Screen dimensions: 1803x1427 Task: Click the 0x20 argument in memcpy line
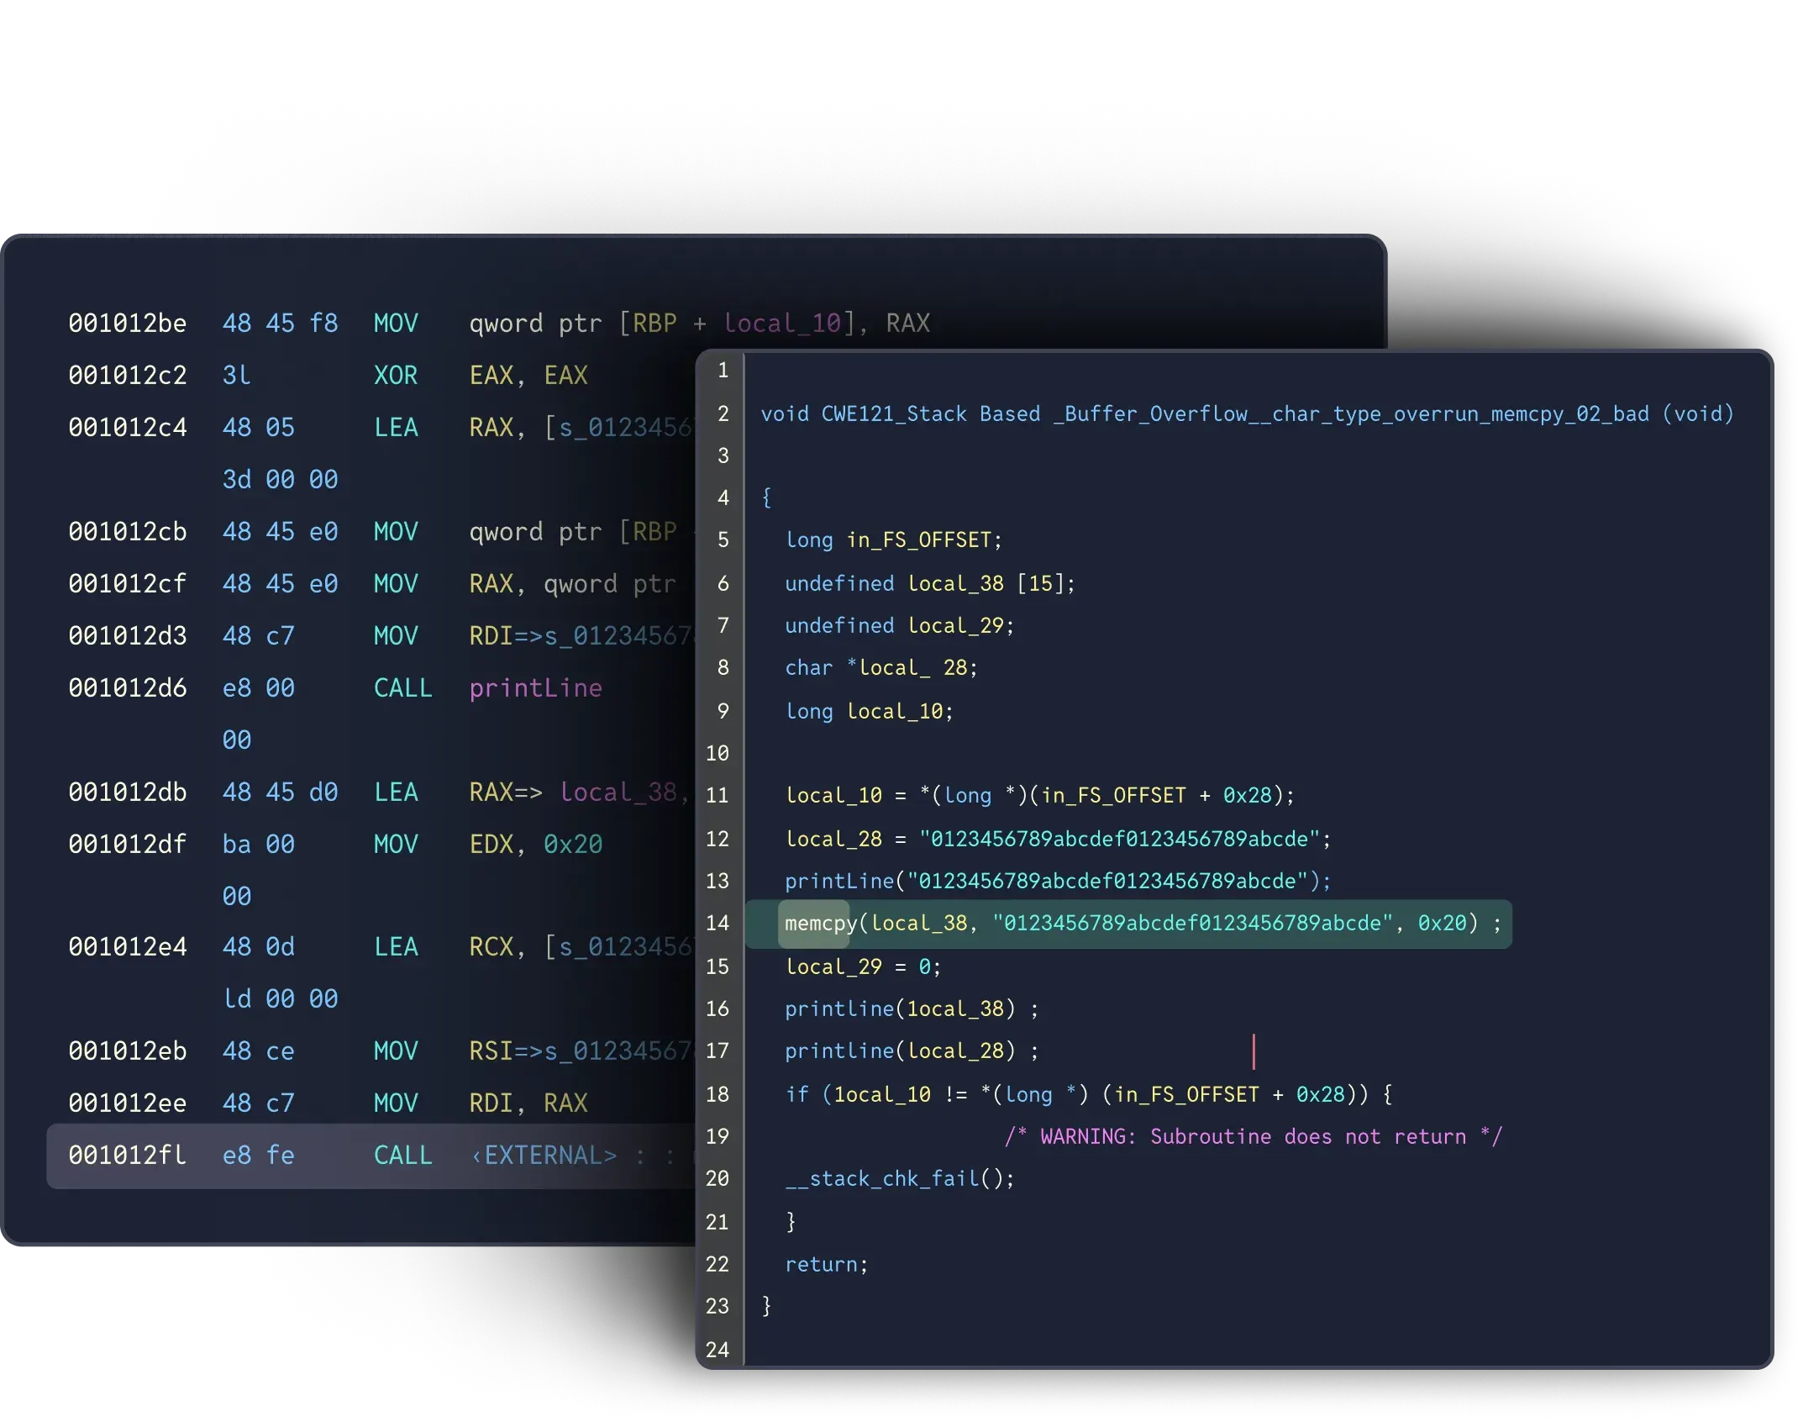1442,924
